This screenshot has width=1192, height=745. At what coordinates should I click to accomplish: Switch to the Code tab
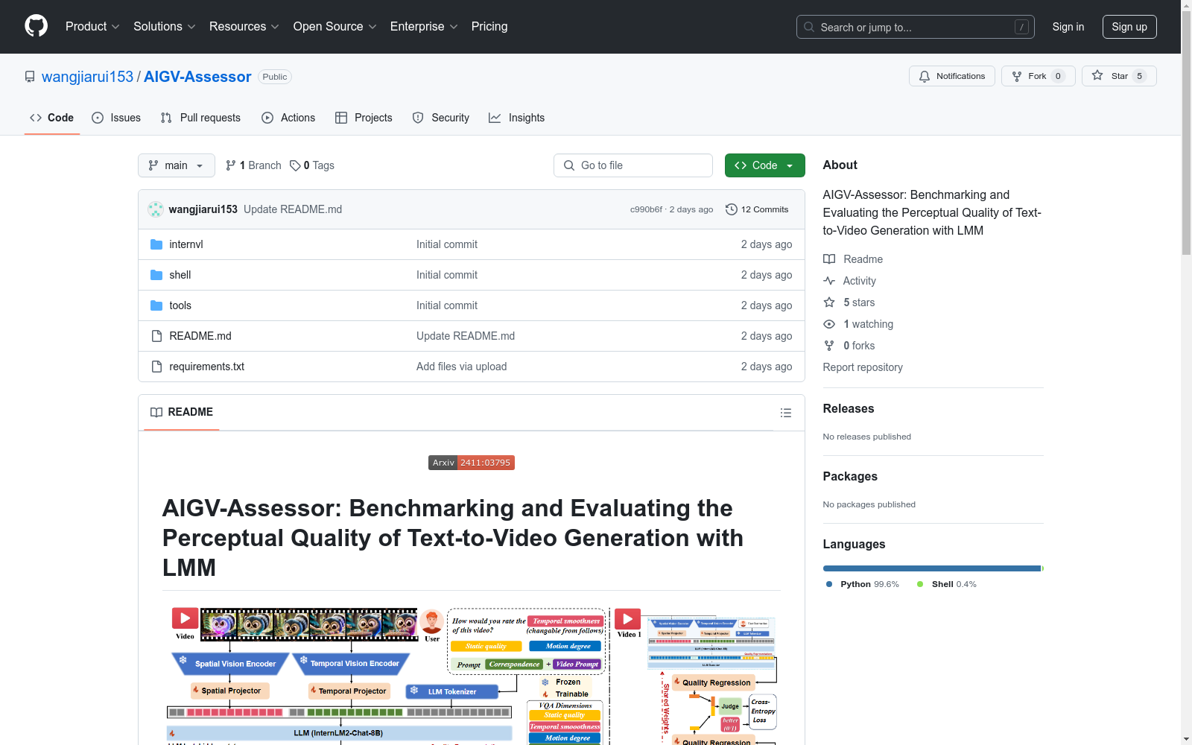click(x=52, y=118)
